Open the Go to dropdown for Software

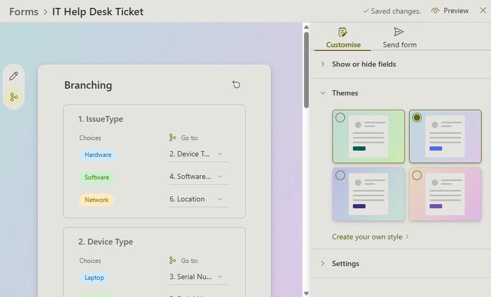click(x=199, y=176)
